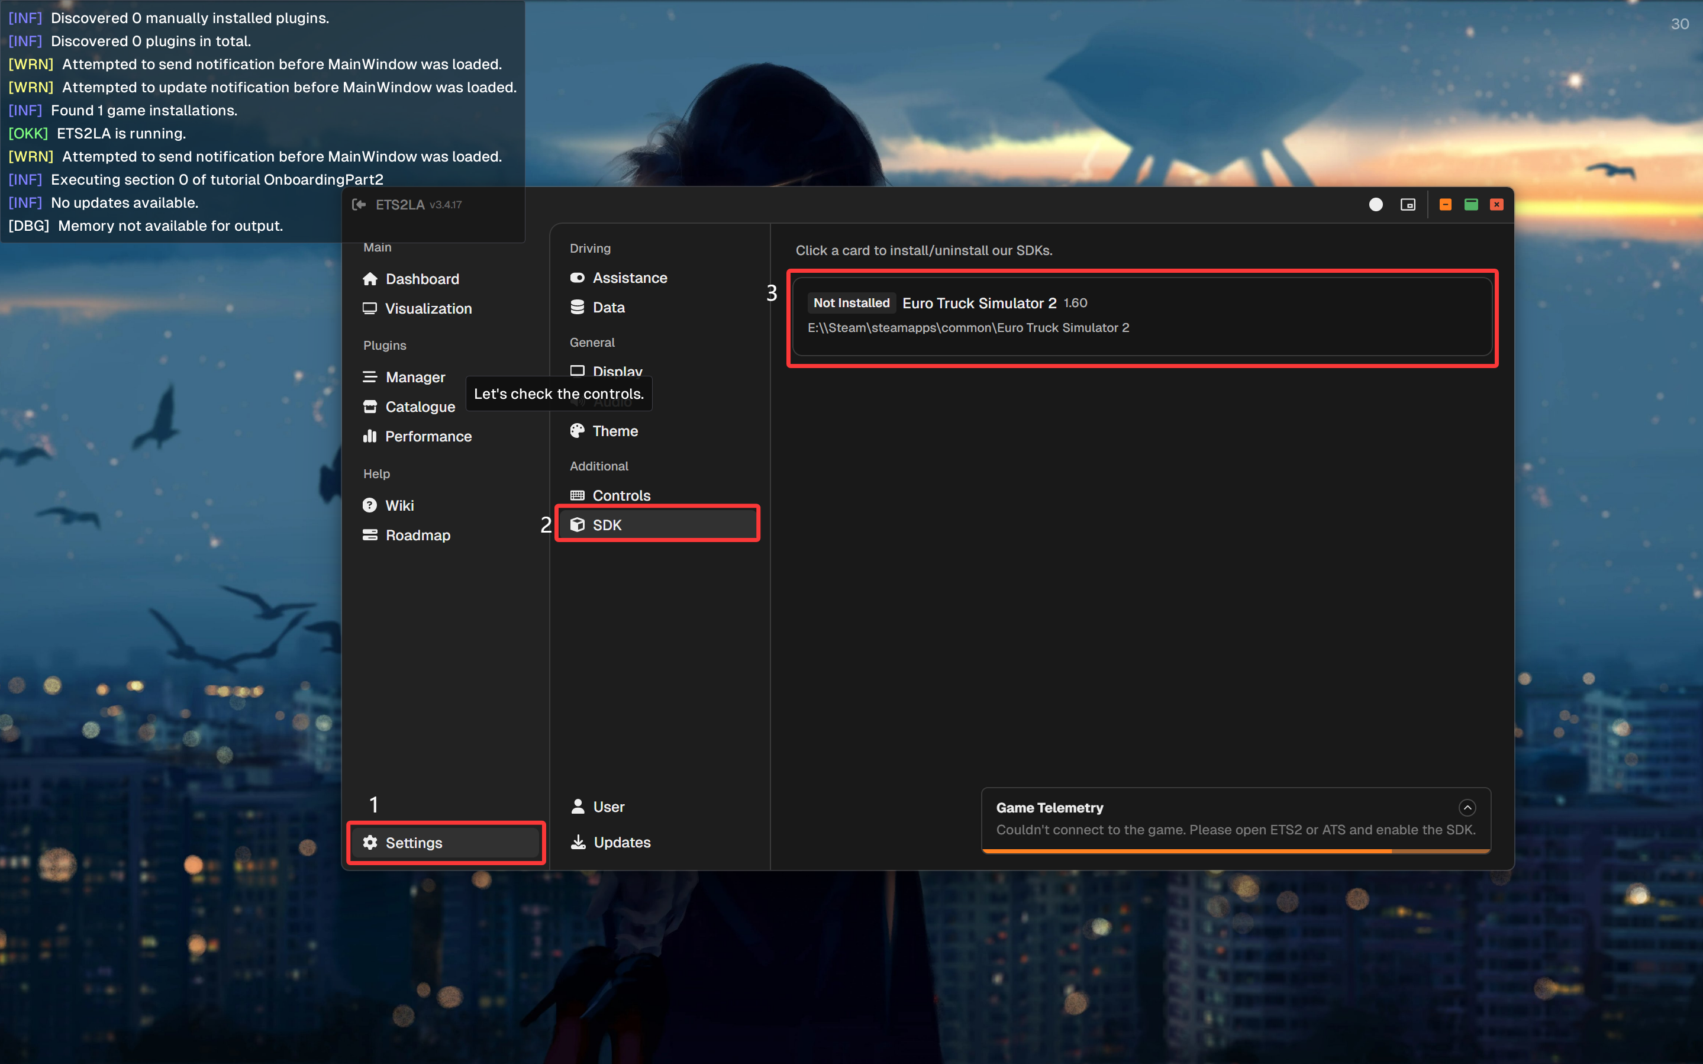The width and height of the screenshot is (1703, 1064).
Task: Open plugin Manager via its list icon
Action: [369, 377]
